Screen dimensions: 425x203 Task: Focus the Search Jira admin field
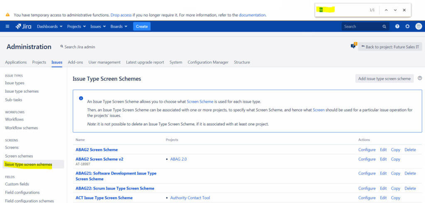(x=78, y=47)
